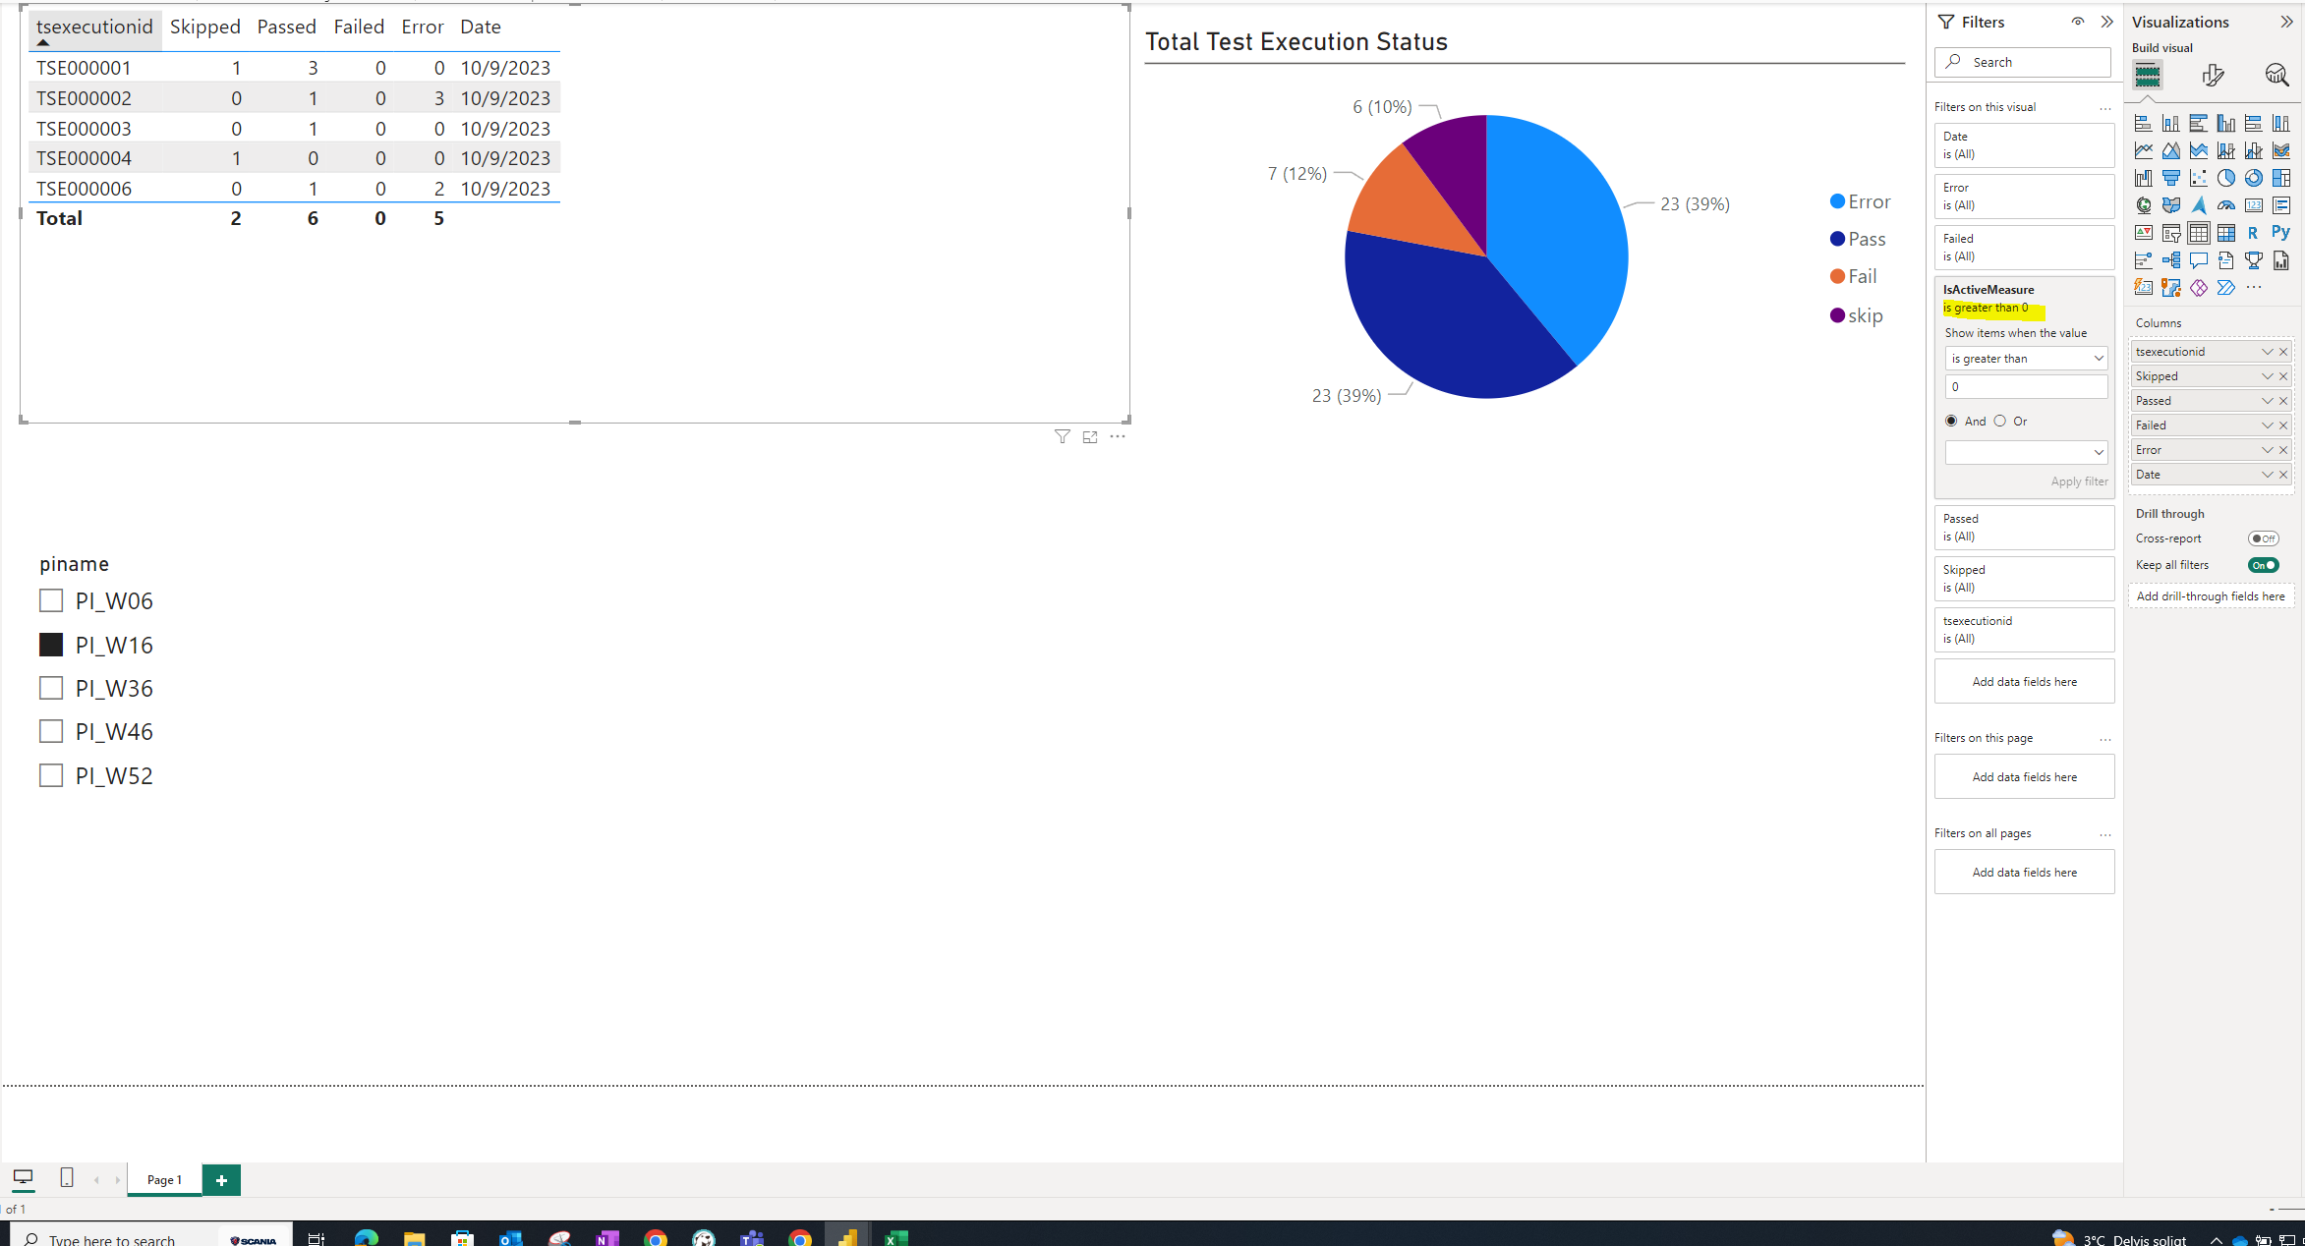Expand Skipped column field options

2267,376
